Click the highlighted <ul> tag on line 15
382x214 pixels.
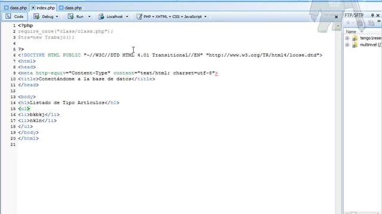pyautogui.click(x=24, y=108)
